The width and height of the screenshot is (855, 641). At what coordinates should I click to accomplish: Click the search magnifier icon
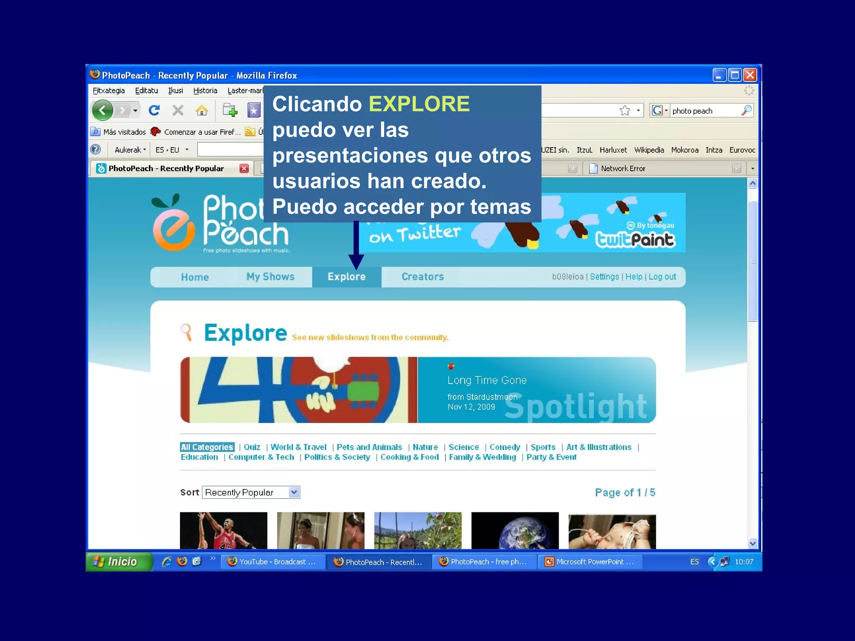[x=746, y=111]
